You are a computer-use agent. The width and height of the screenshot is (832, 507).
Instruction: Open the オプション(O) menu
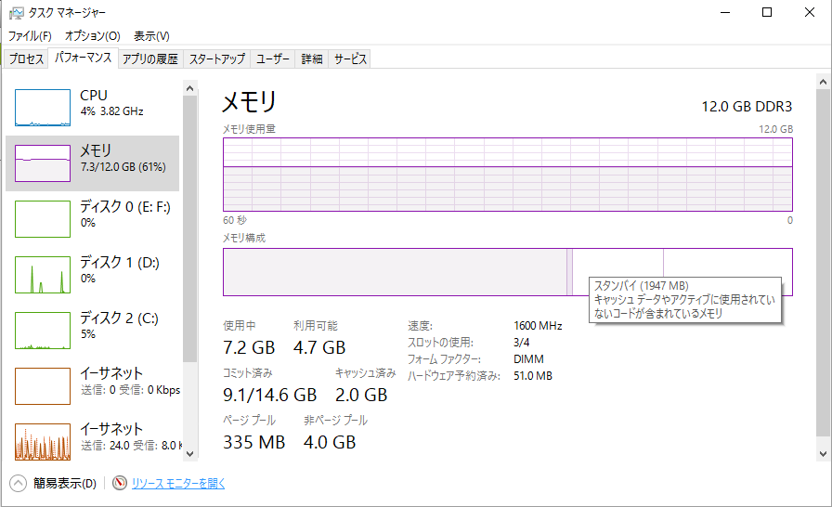click(93, 35)
